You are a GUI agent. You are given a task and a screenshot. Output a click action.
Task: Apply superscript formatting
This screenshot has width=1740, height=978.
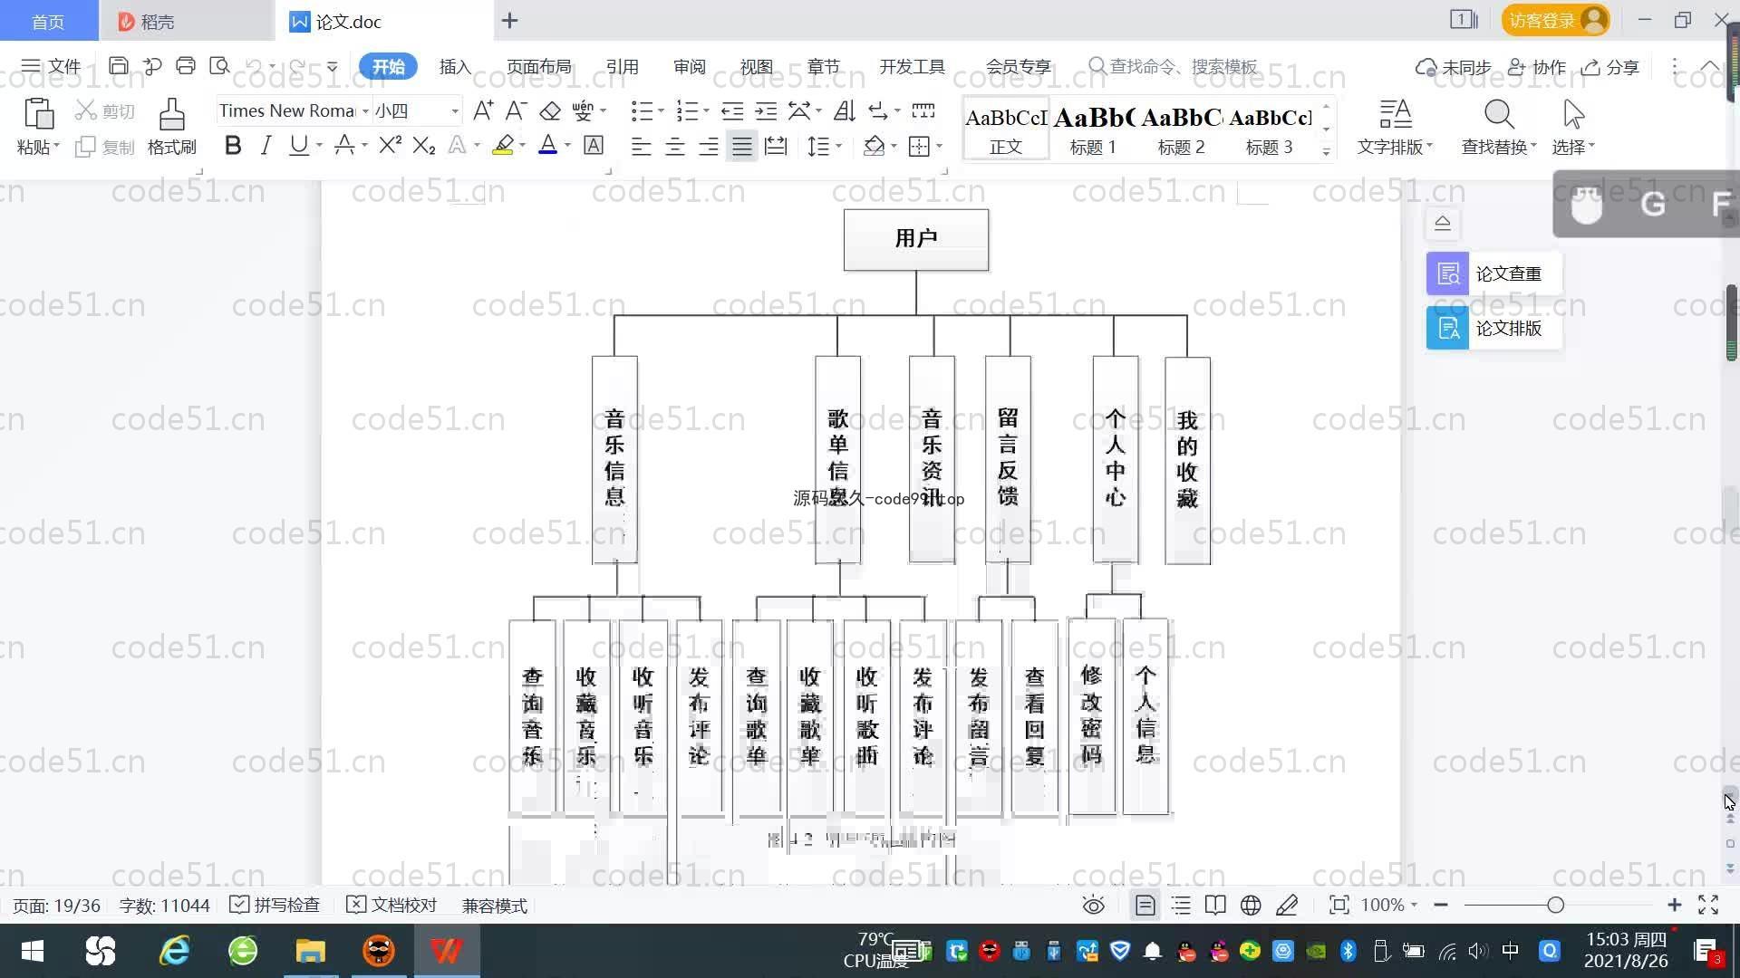click(390, 145)
